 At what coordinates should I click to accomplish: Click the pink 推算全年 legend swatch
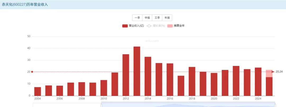coord(170,26)
